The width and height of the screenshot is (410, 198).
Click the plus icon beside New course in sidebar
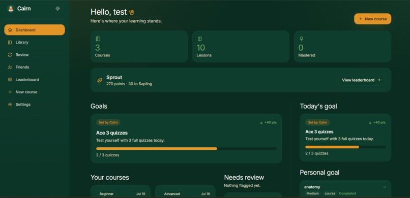pyautogui.click(x=10, y=92)
